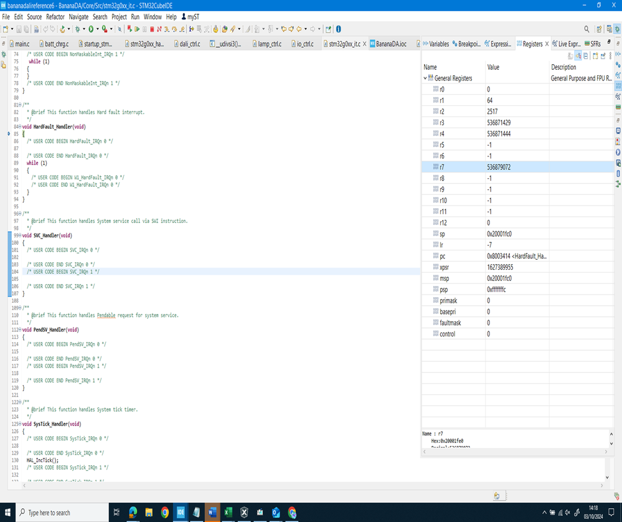Click the Debug bug icon in toolbar
The height and width of the screenshot is (522, 622).
pyautogui.click(x=78, y=29)
